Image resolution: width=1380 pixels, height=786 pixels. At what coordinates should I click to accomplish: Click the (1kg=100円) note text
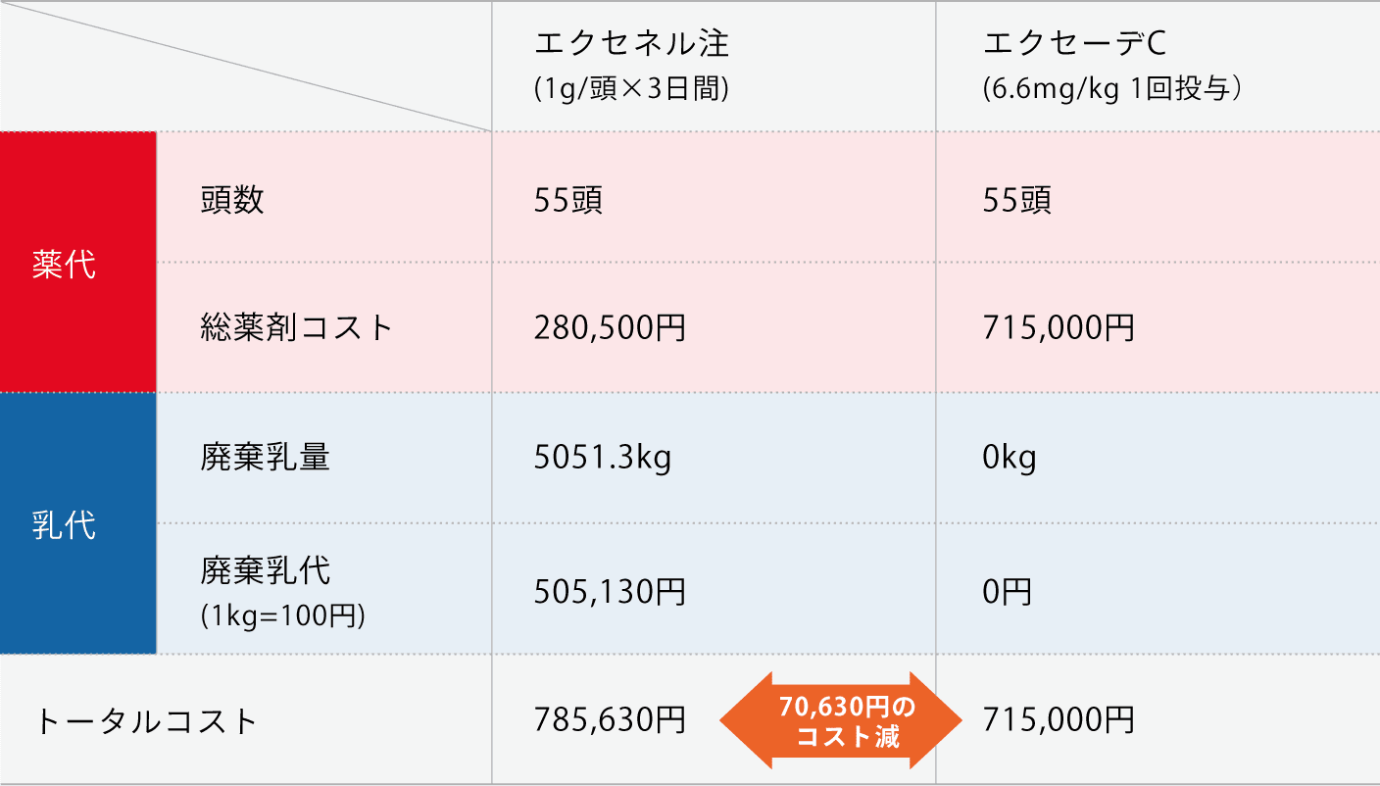(x=283, y=616)
